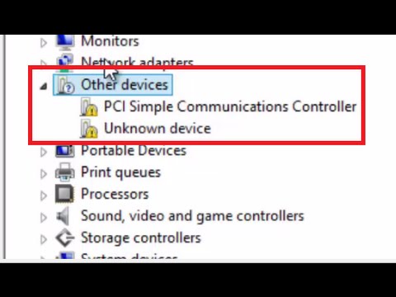Screen dimensions: 396x297
Task: Click the Storage controllers icon
Action: pos(65,238)
